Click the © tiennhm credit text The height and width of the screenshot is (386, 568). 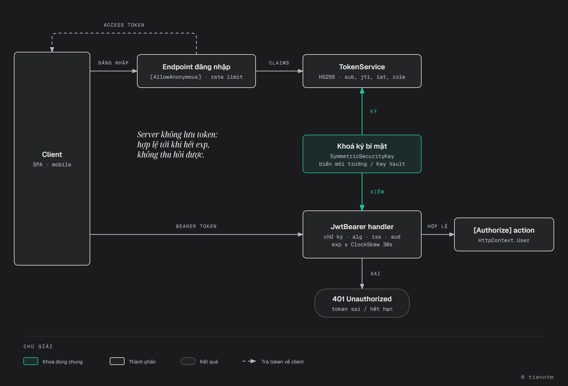537,377
